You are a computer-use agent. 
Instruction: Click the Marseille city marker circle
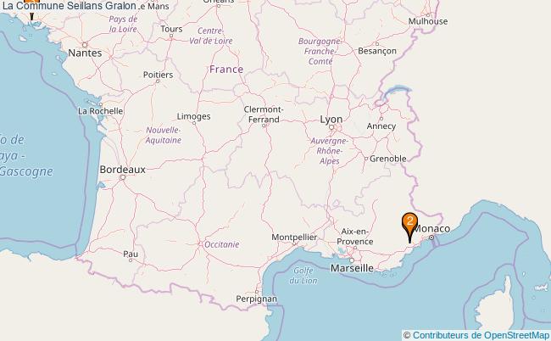point(352,260)
